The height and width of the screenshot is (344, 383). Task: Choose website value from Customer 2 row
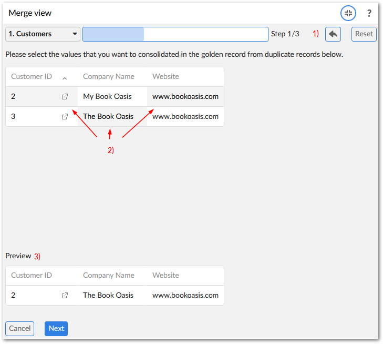click(185, 97)
